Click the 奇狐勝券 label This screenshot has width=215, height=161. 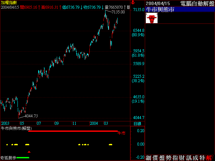8,158
